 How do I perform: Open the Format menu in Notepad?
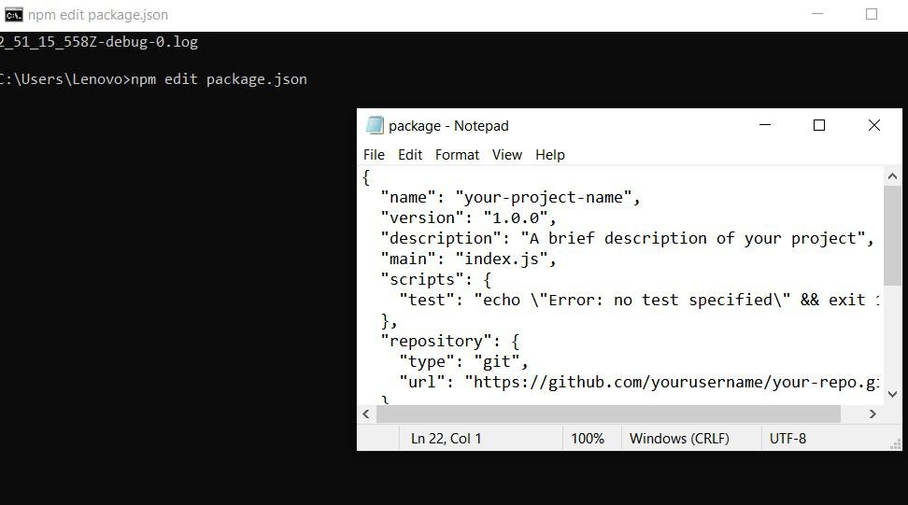[x=457, y=155]
